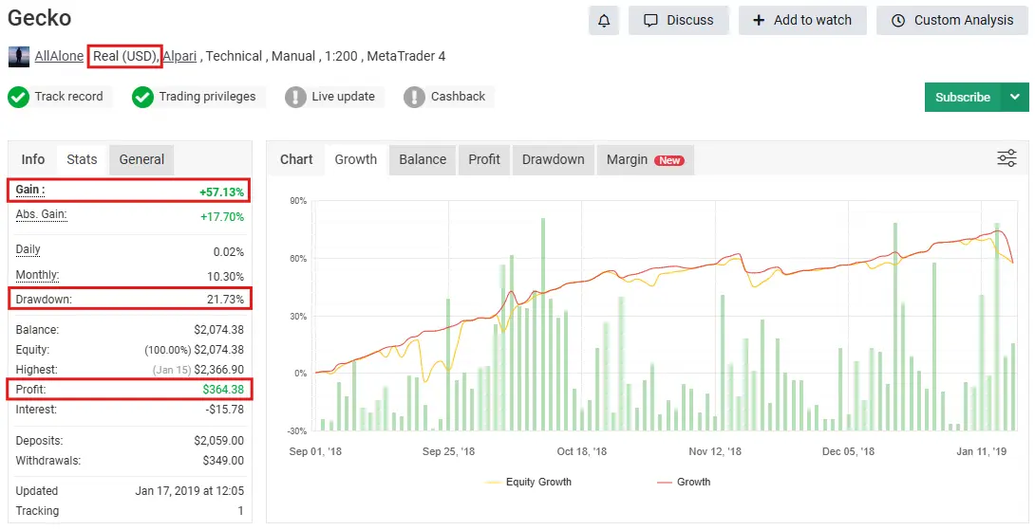The width and height of the screenshot is (1035, 530).
Task: Switch to the General tab
Action: (141, 159)
